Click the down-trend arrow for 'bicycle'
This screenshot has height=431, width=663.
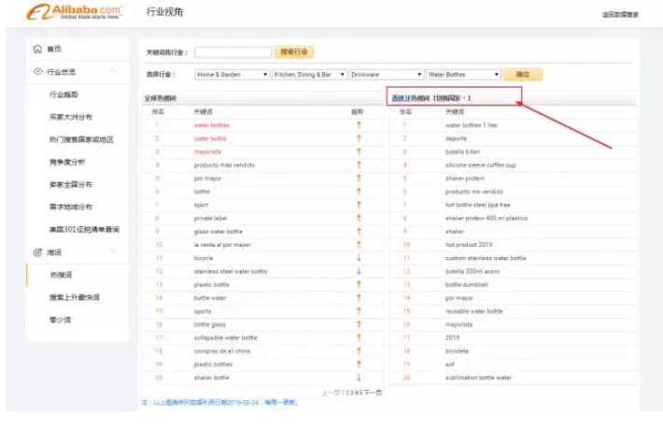pyautogui.click(x=359, y=258)
